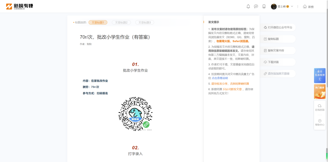Click the text 参与方式：扫码报名
This screenshot has height=162, width=328.
coord(95,93)
